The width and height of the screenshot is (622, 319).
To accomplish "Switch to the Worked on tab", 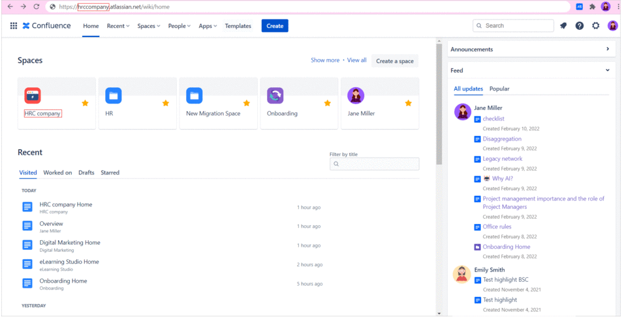I will click(x=57, y=173).
